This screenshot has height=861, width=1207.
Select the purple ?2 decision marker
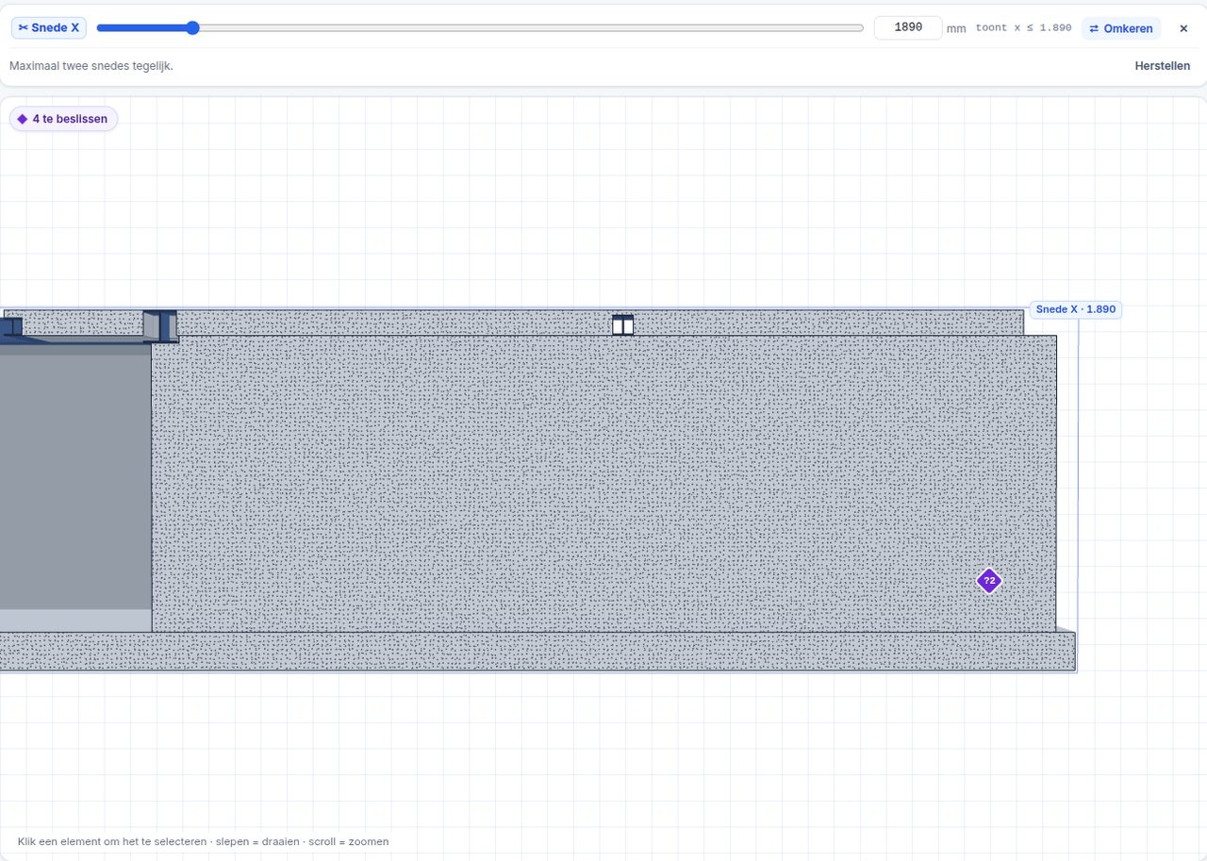point(988,581)
